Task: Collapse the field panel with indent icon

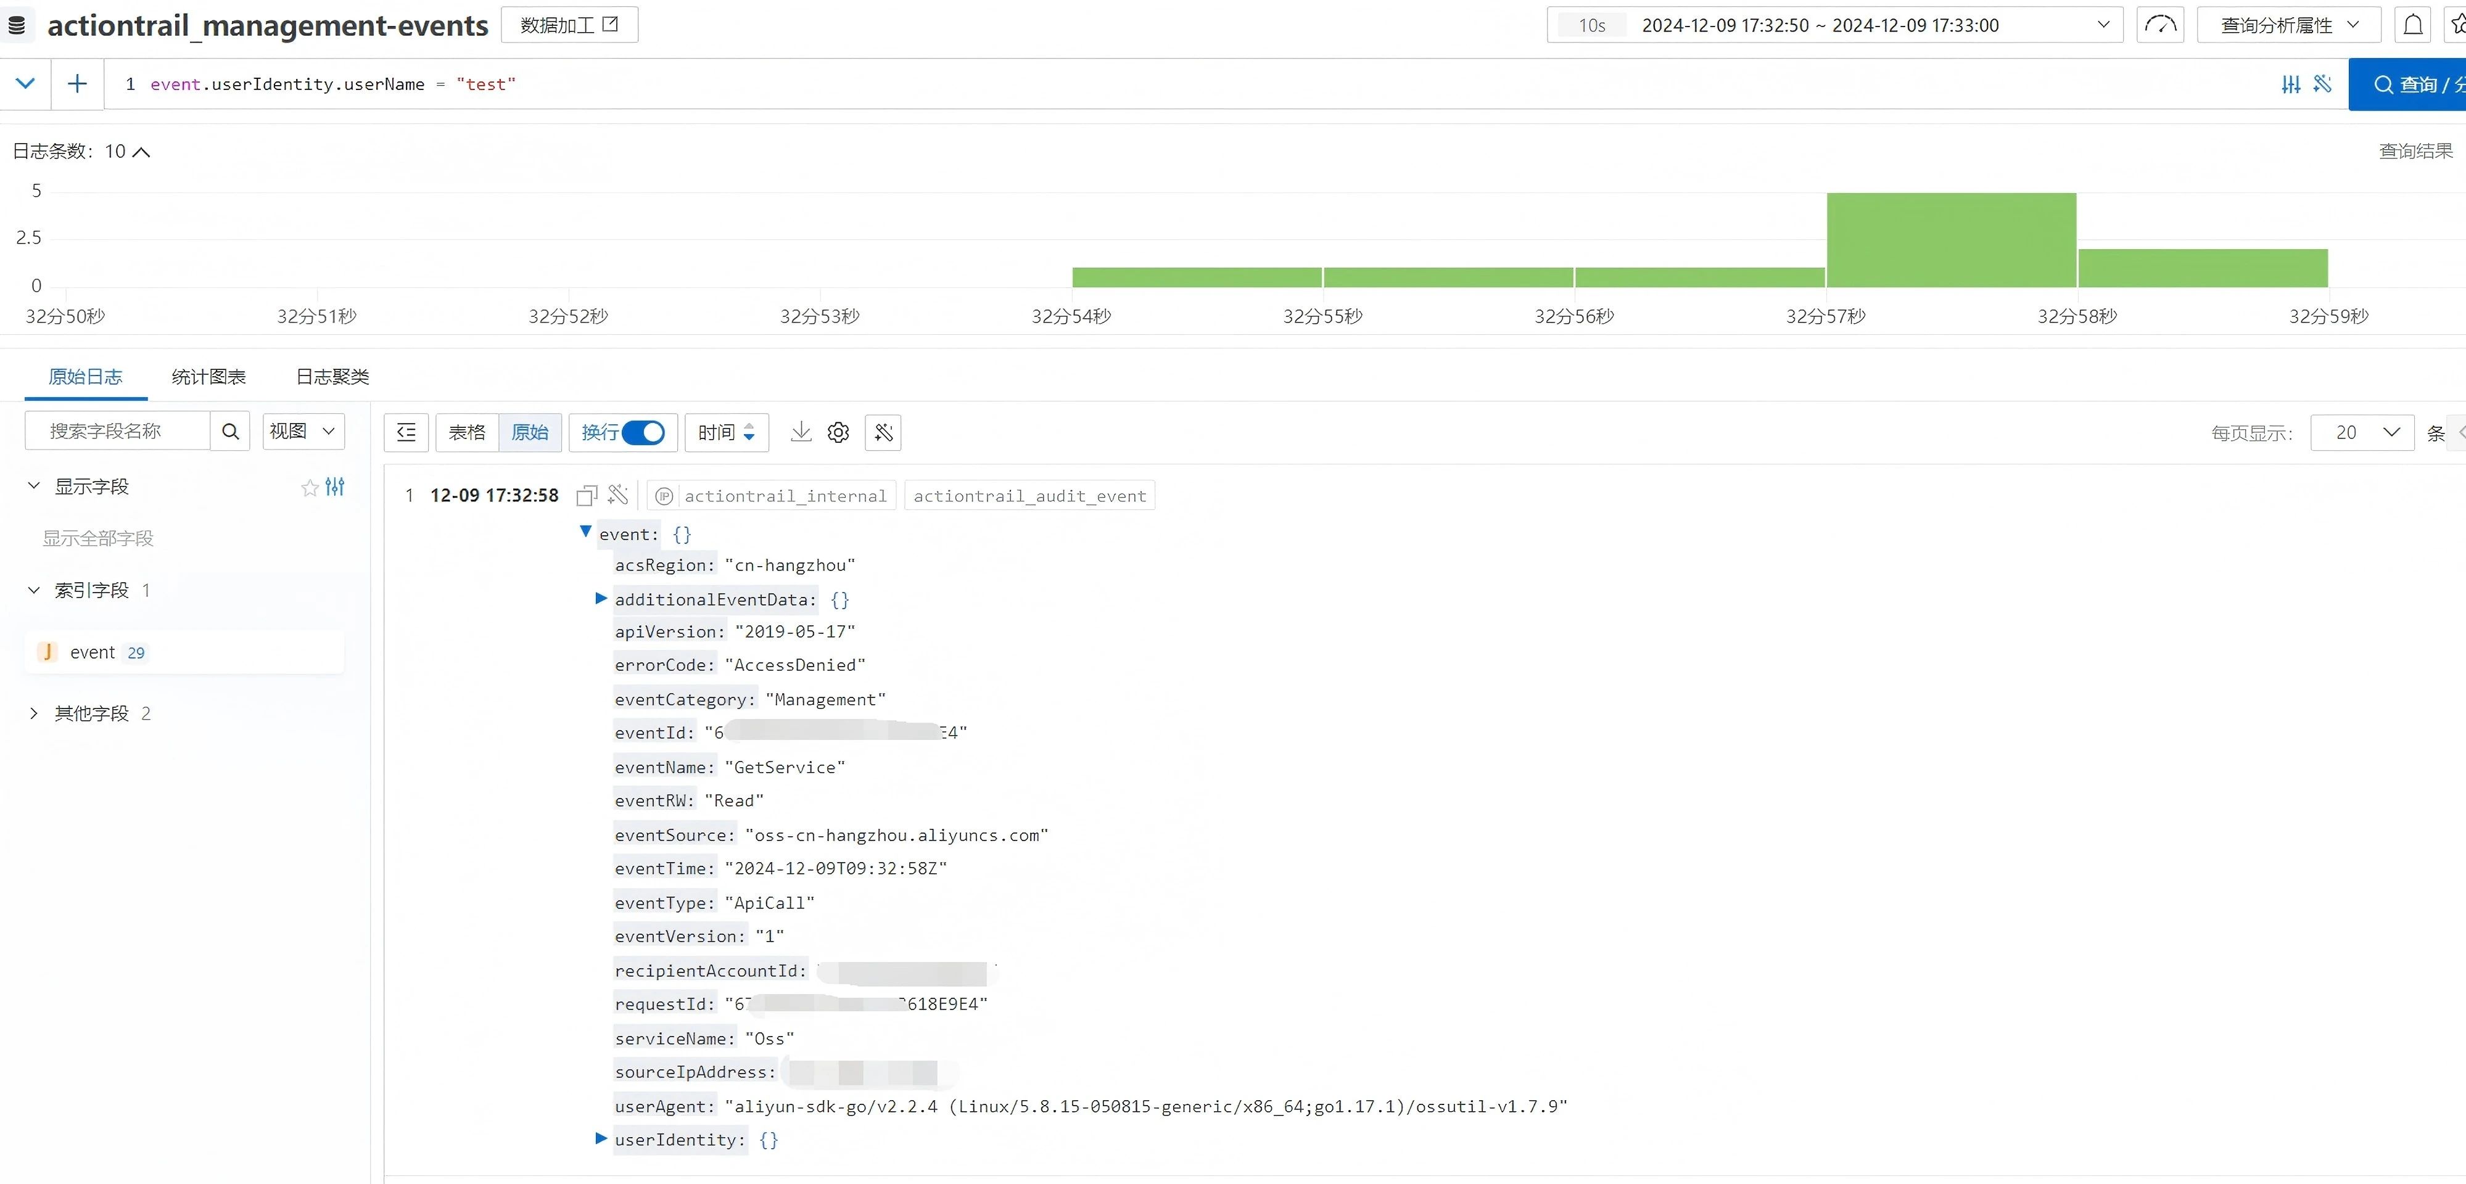Action: pos(406,433)
